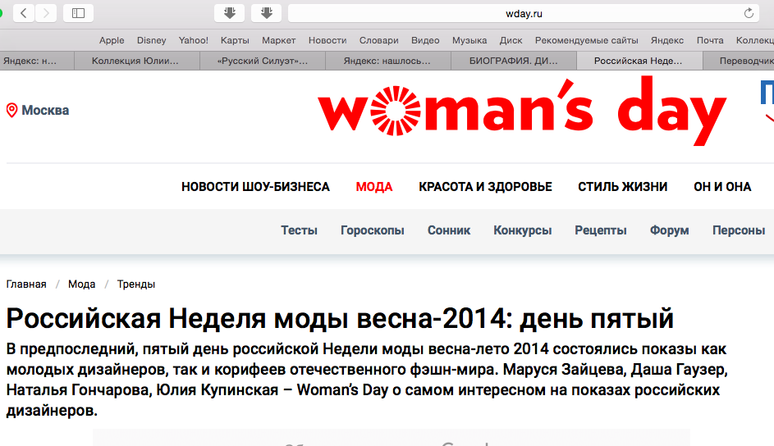Switch to the БИОГРАФИЯ. ДИ... tab
Image resolution: width=774 pixels, height=446 pixels.
click(514, 61)
